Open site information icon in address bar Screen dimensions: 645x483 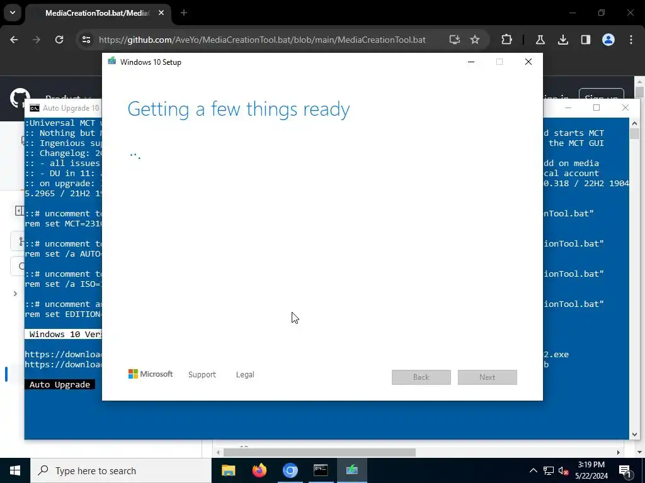tap(86, 40)
